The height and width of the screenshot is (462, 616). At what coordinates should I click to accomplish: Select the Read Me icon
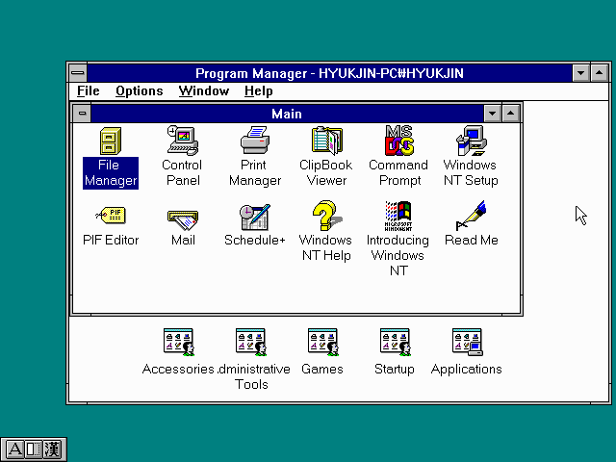(x=471, y=216)
